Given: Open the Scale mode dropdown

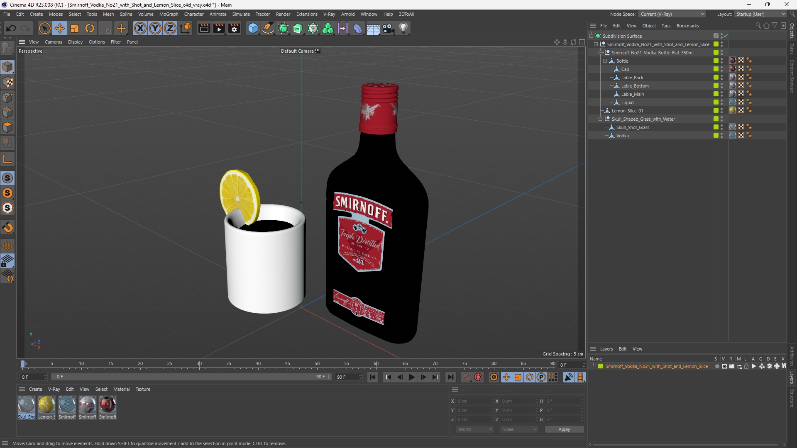Looking at the screenshot, I should (519, 429).
